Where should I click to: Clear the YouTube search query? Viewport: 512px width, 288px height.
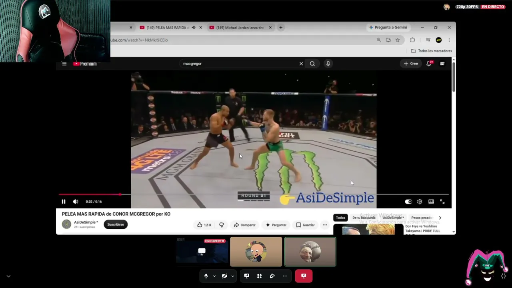point(301,64)
